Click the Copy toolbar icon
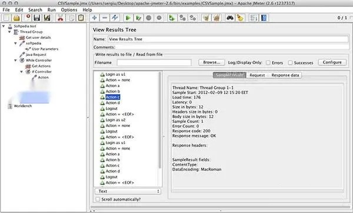This screenshot has height=213, width=353. pos(72,18)
